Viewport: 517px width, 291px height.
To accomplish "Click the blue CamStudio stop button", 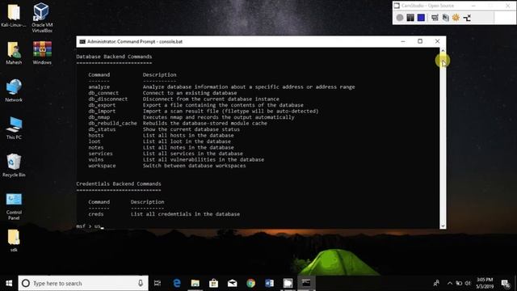I will [421, 18].
